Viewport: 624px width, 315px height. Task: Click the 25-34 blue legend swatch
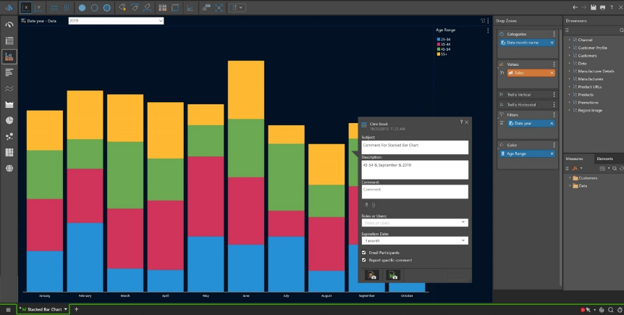tap(438, 39)
